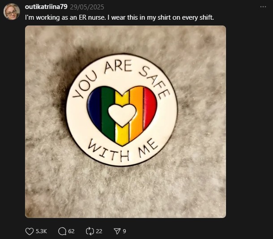Click the ER nurse post text
The width and height of the screenshot is (273, 239).
[119, 17]
